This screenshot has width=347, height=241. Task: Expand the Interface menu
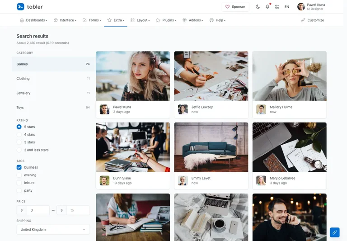[x=65, y=20]
